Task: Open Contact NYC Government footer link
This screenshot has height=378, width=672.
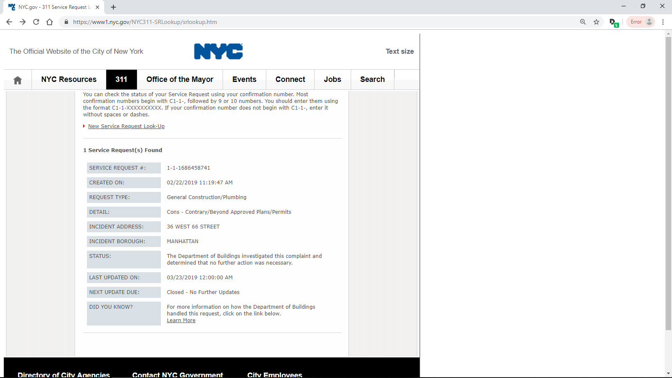Action: (178, 375)
